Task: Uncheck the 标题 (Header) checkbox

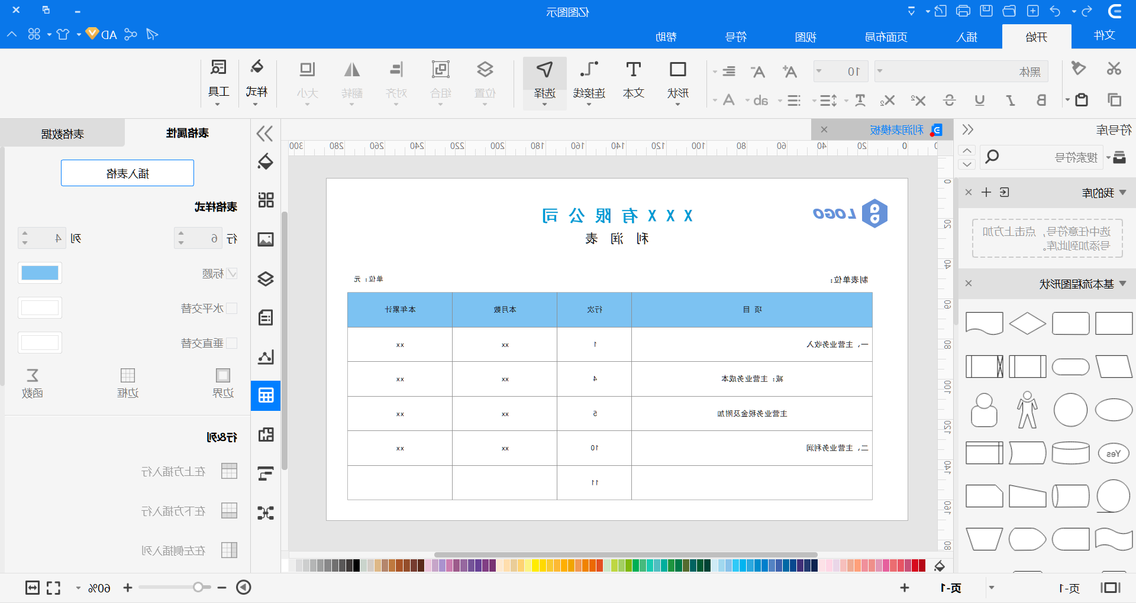Action: pyautogui.click(x=233, y=274)
